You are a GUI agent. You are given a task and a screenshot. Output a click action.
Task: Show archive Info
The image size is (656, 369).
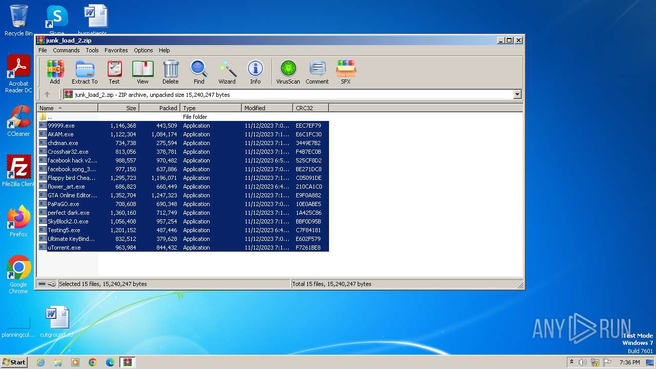pyautogui.click(x=255, y=72)
